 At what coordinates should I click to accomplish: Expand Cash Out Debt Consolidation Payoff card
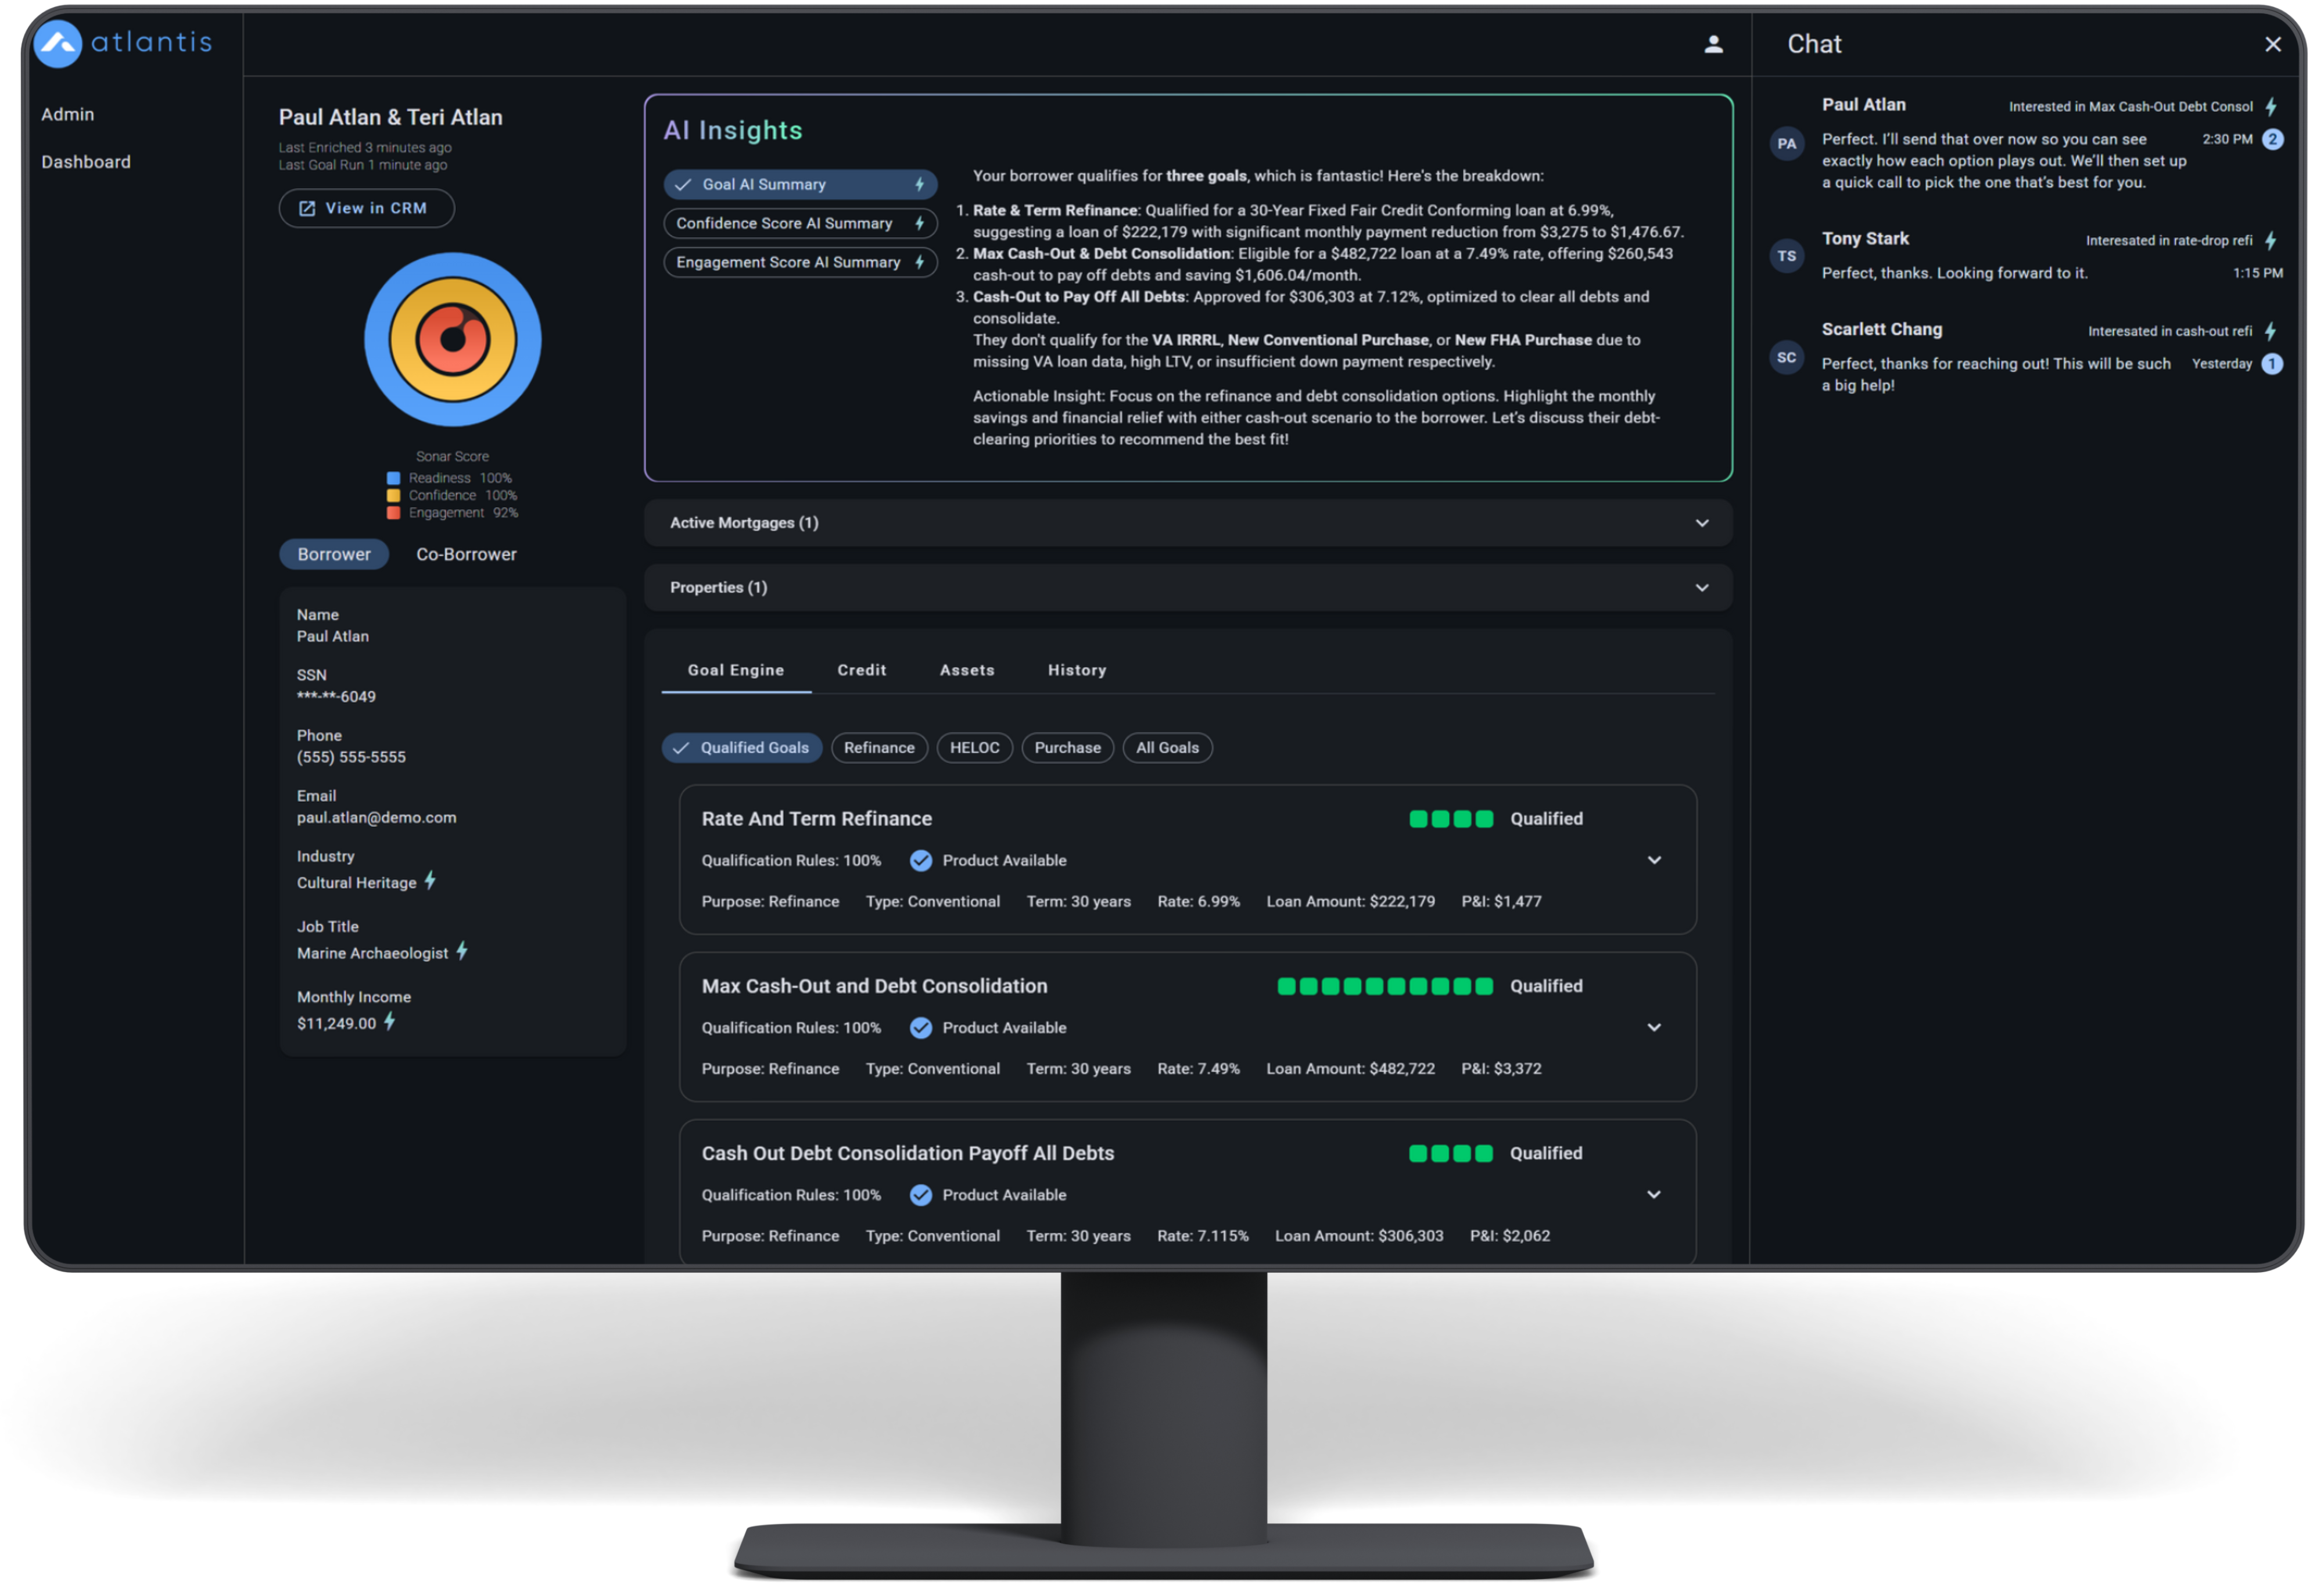point(1654,1194)
